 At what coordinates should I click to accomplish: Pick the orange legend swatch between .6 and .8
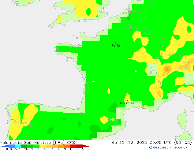click(x=61, y=146)
